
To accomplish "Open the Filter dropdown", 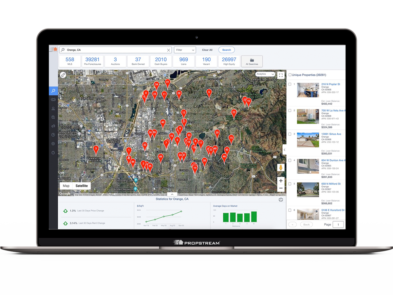I will pyautogui.click(x=185, y=50).
